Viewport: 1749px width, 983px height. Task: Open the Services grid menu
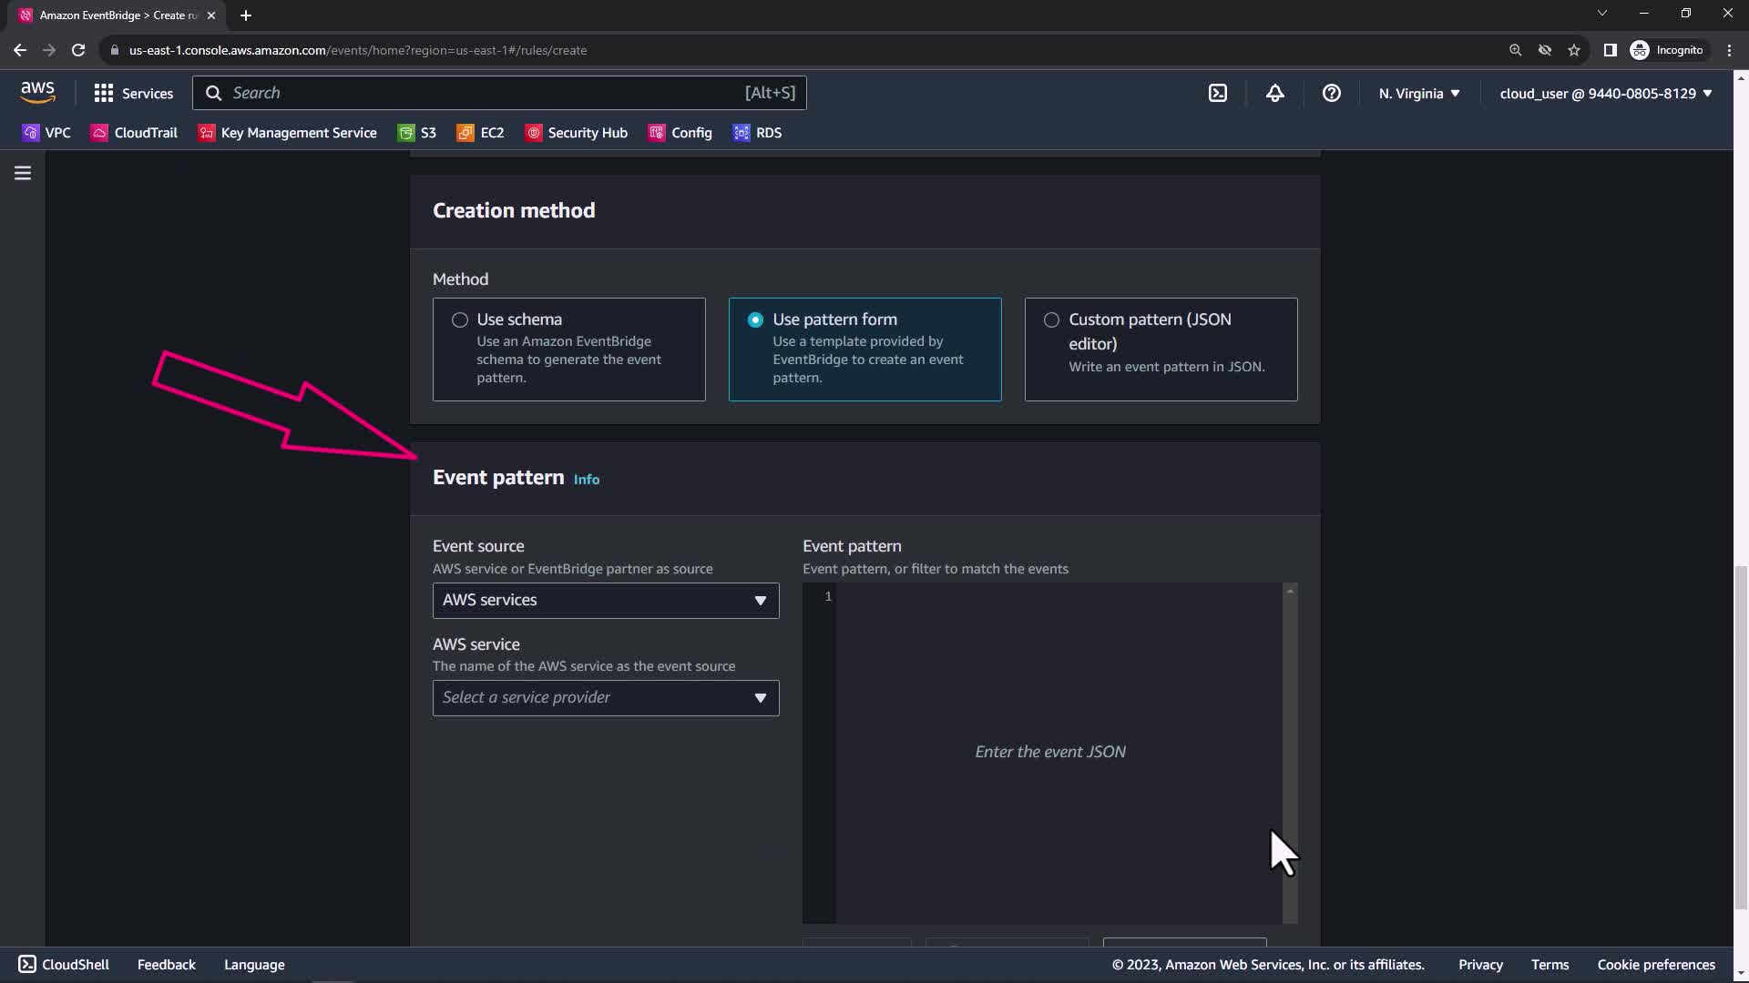[x=133, y=93]
